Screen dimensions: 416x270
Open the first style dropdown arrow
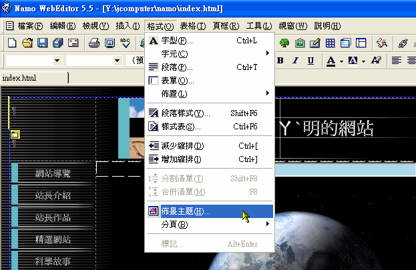57,61
